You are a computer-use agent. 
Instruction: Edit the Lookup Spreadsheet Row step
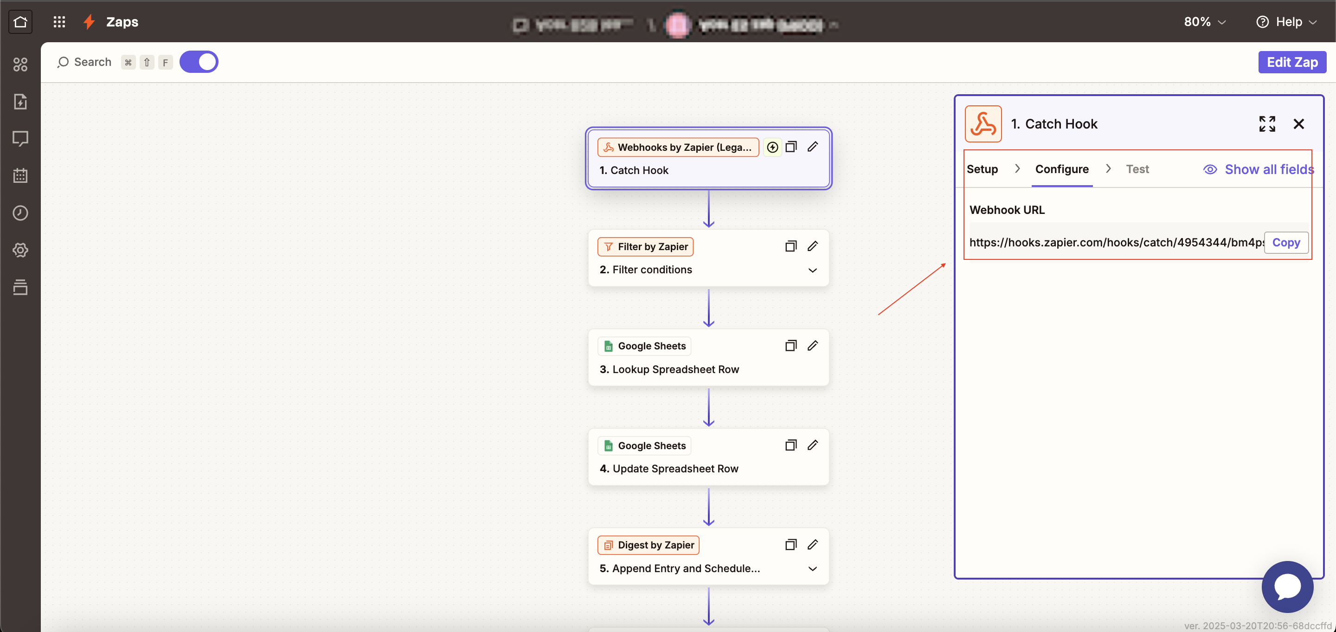tap(813, 346)
